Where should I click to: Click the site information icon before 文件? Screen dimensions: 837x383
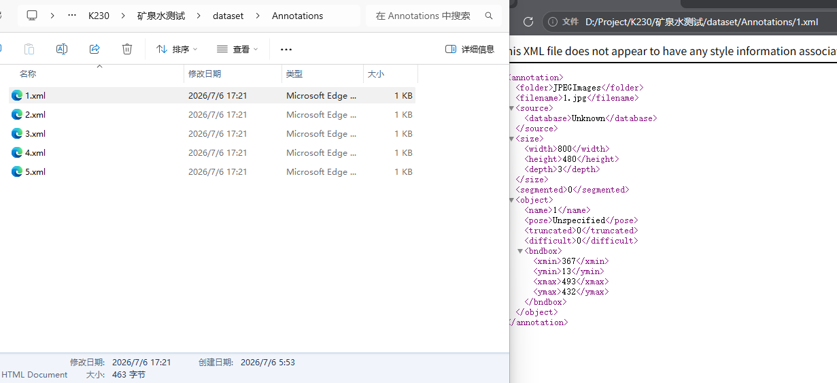(553, 22)
